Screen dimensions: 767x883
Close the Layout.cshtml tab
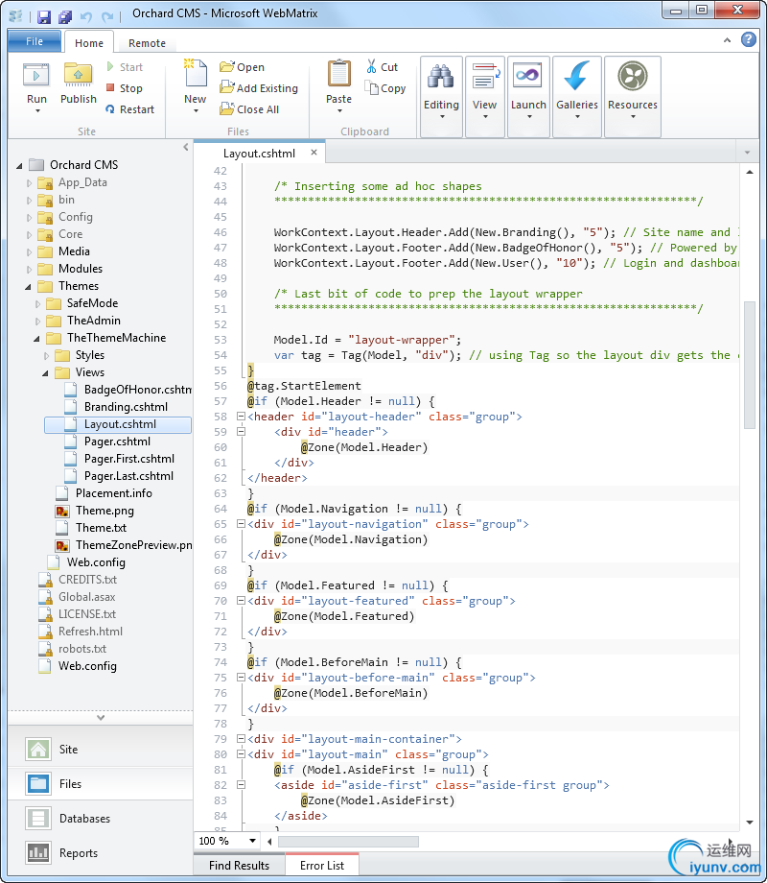point(314,153)
